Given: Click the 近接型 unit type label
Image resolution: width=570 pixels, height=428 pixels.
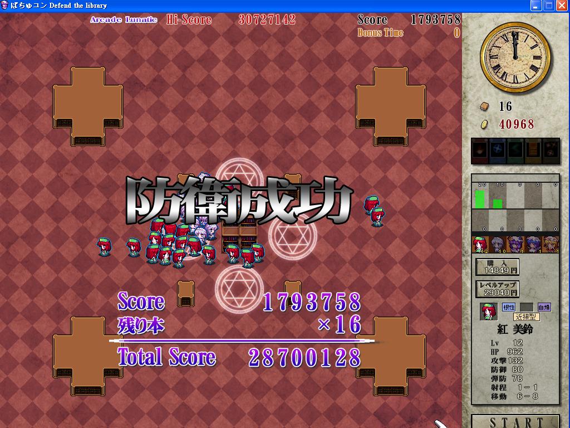Looking at the screenshot, I should click(x=527, y=317).
